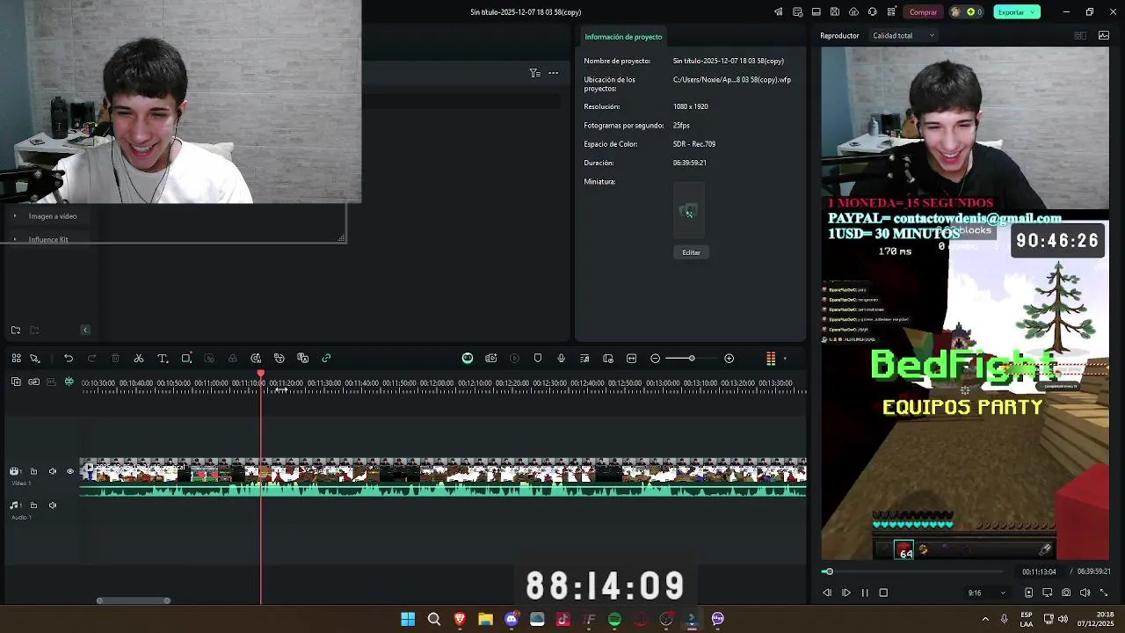Show hidden tray icons chevron
The height and width of the screenshot is (633, 1125).
click(985, 619)
